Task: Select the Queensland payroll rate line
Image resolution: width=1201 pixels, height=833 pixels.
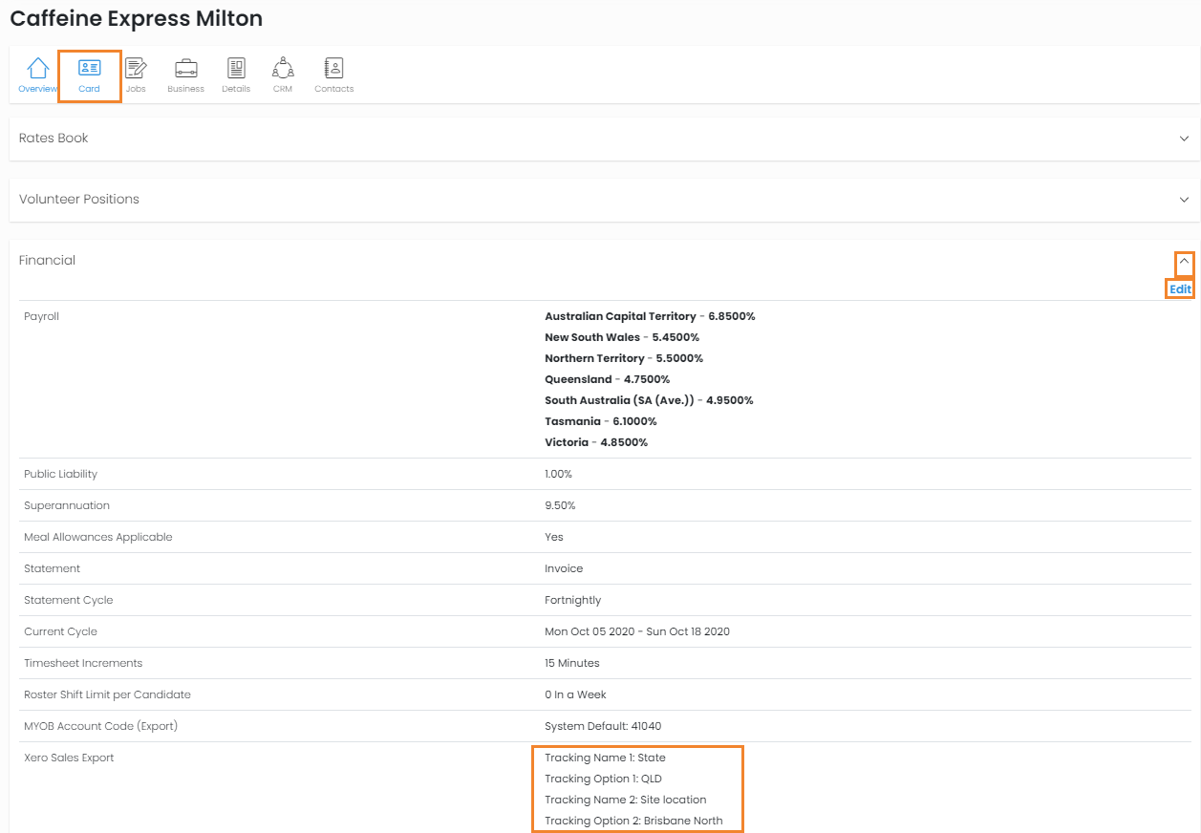Action: coord(607,379)
